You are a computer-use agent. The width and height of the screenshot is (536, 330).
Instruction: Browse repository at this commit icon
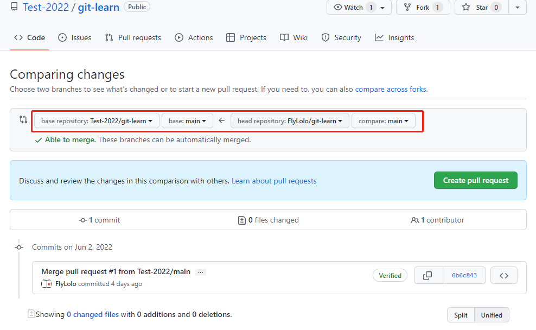(x=504, y=275)
